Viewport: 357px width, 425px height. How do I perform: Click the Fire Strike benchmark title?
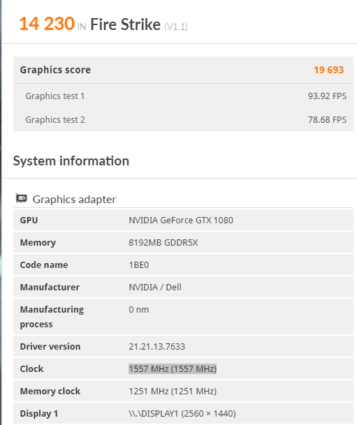click(x=125, y=24)
